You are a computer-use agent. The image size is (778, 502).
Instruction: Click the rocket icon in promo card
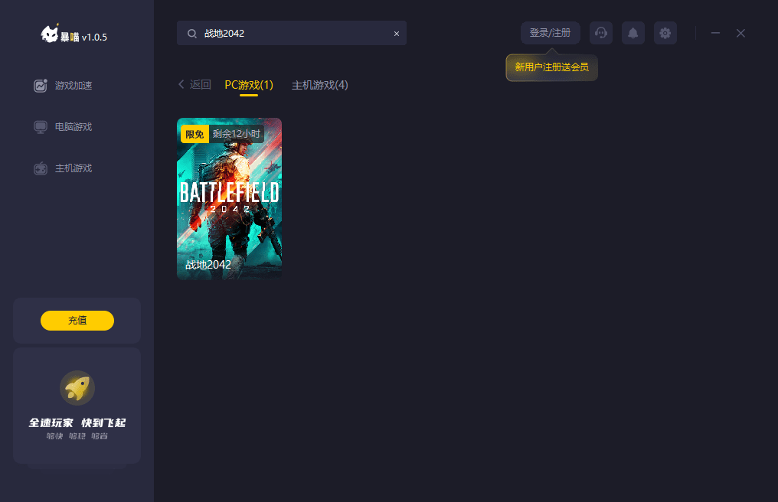coord(77,388)
